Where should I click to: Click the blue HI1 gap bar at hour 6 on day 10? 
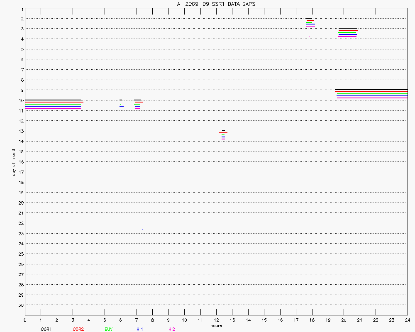tap(122, 106)
